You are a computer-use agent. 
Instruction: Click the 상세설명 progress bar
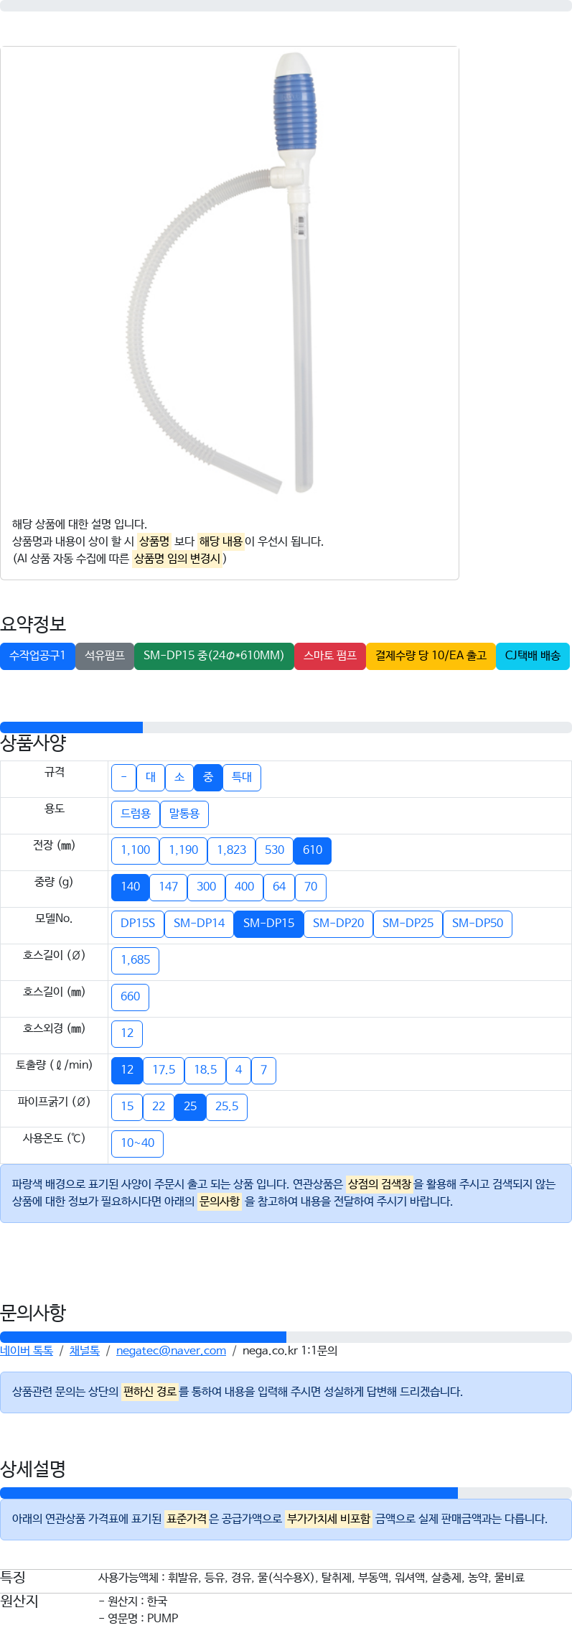pos(286,1493)
